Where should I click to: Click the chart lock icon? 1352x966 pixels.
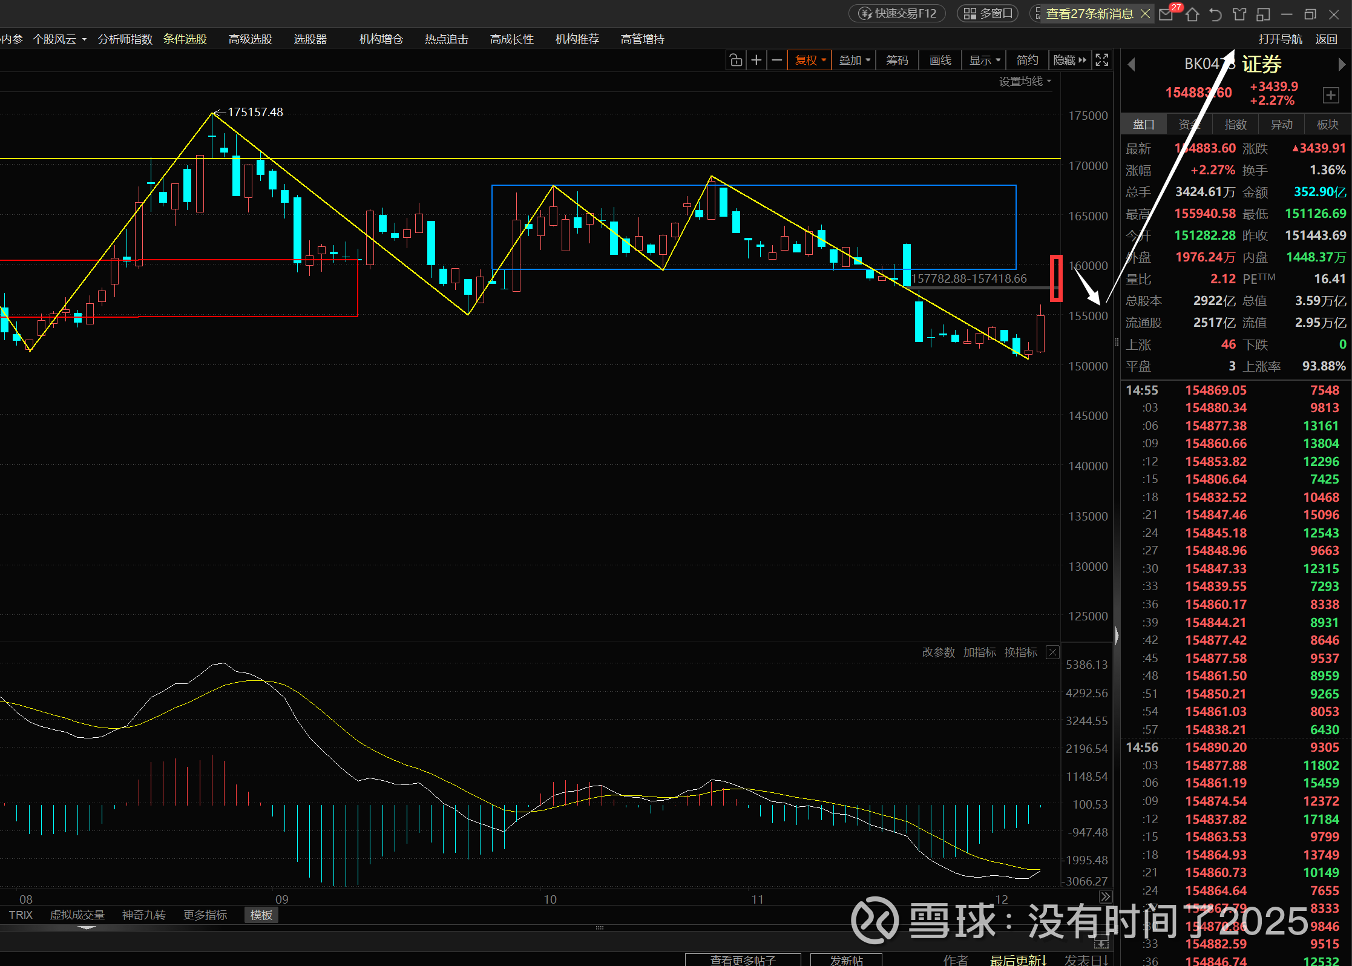pyautogui.click(x=736, y=60)
